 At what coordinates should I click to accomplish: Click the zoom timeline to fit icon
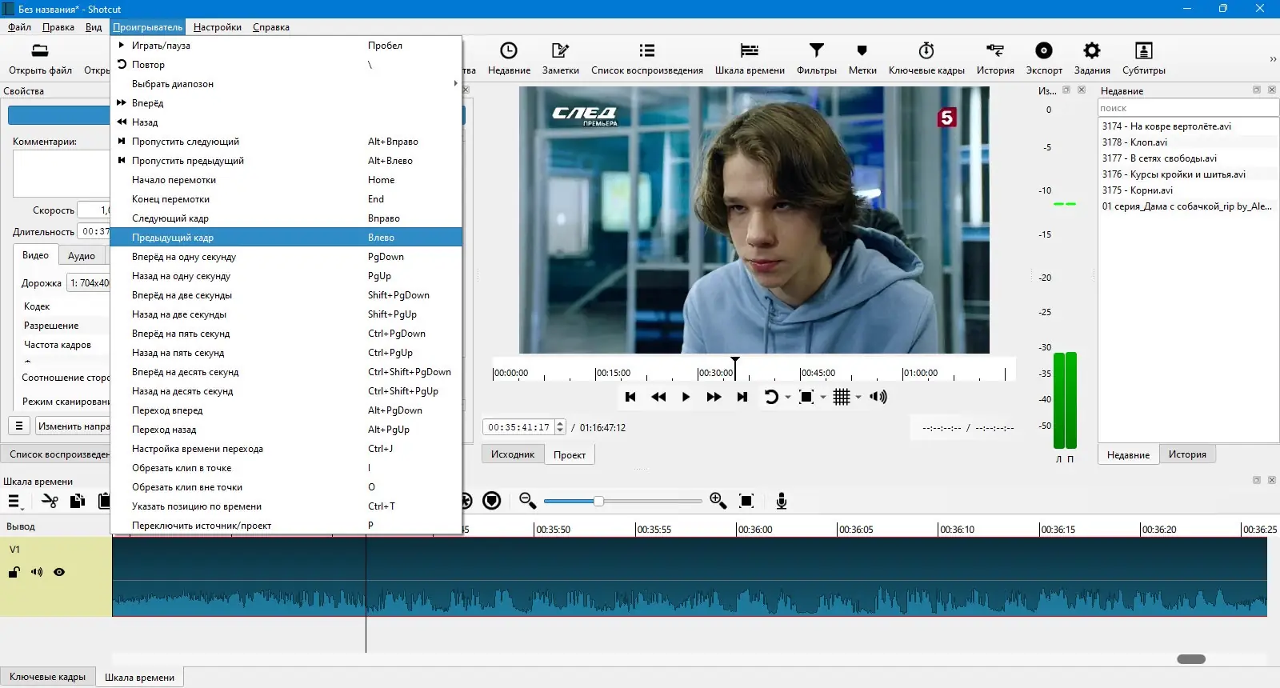746,501
